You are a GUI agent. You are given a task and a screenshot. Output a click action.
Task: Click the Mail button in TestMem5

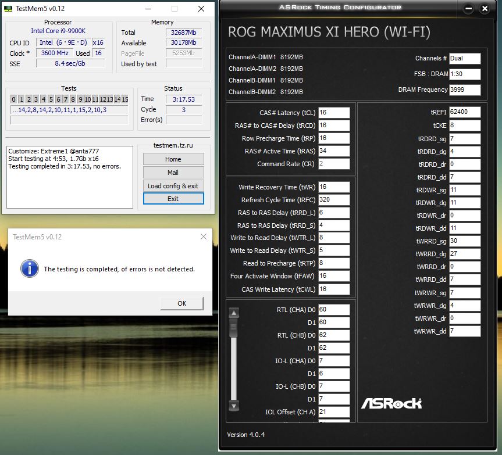coord(173,173)
